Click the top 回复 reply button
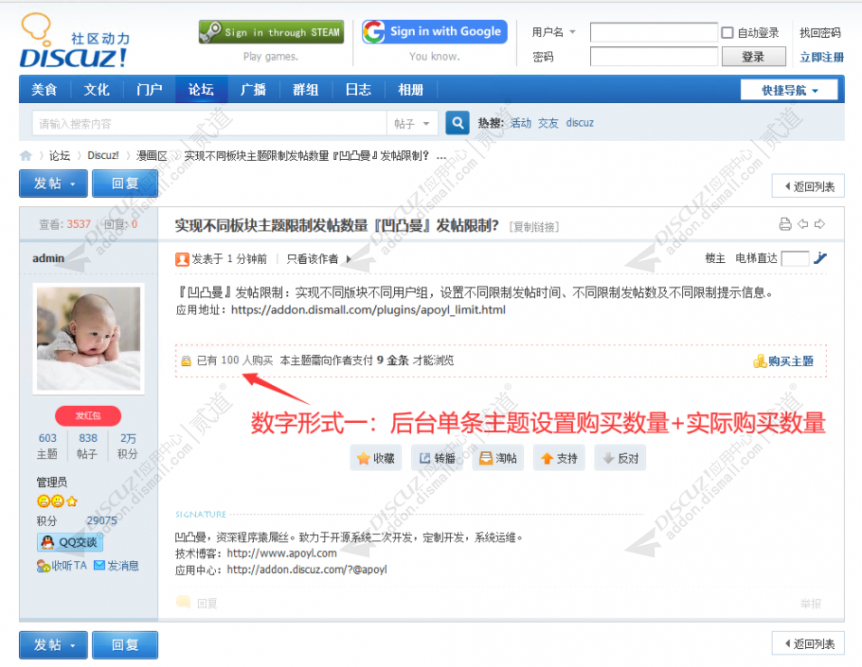 (x=125, y=184)
